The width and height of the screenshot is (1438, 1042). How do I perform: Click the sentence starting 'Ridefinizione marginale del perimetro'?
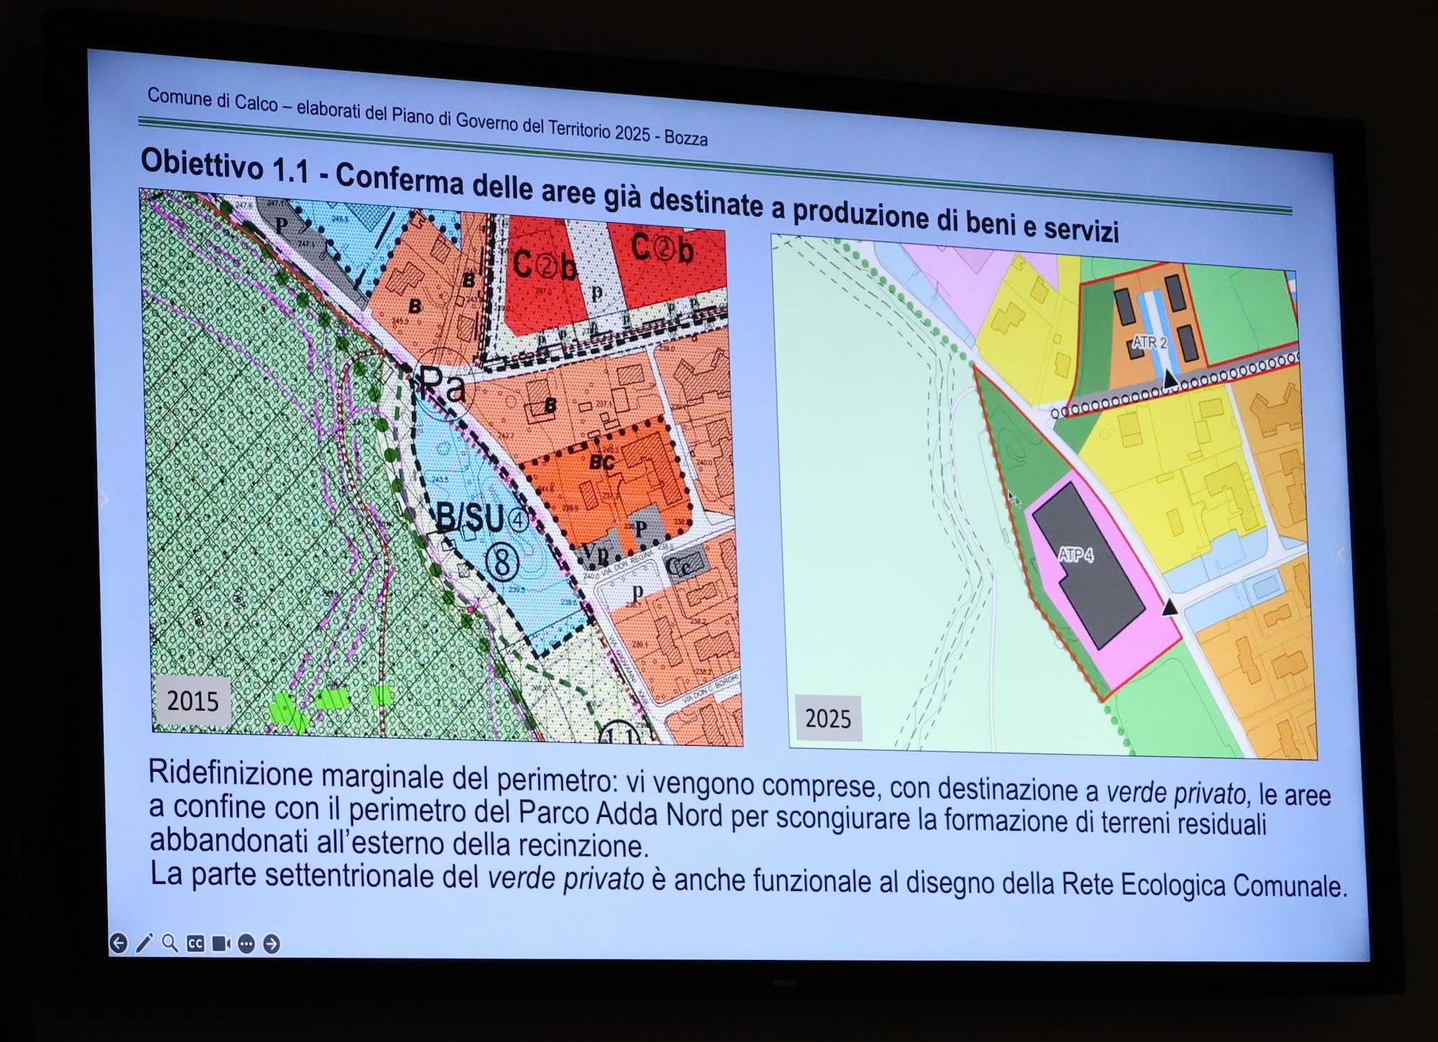point(741,809)
